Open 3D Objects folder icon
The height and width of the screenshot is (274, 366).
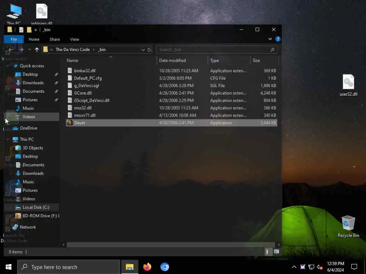pyautogui.click(x=18, y=148)
